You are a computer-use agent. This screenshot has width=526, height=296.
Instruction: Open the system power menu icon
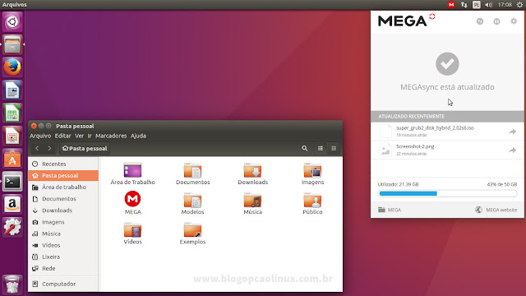click(519, 5)
